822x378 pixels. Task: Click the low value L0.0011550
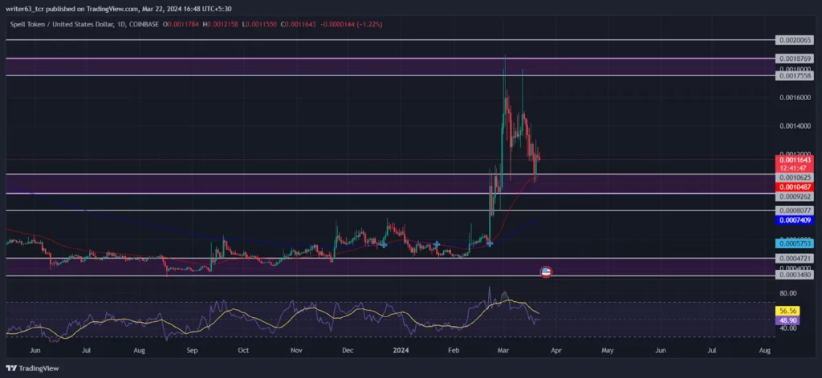259,24
